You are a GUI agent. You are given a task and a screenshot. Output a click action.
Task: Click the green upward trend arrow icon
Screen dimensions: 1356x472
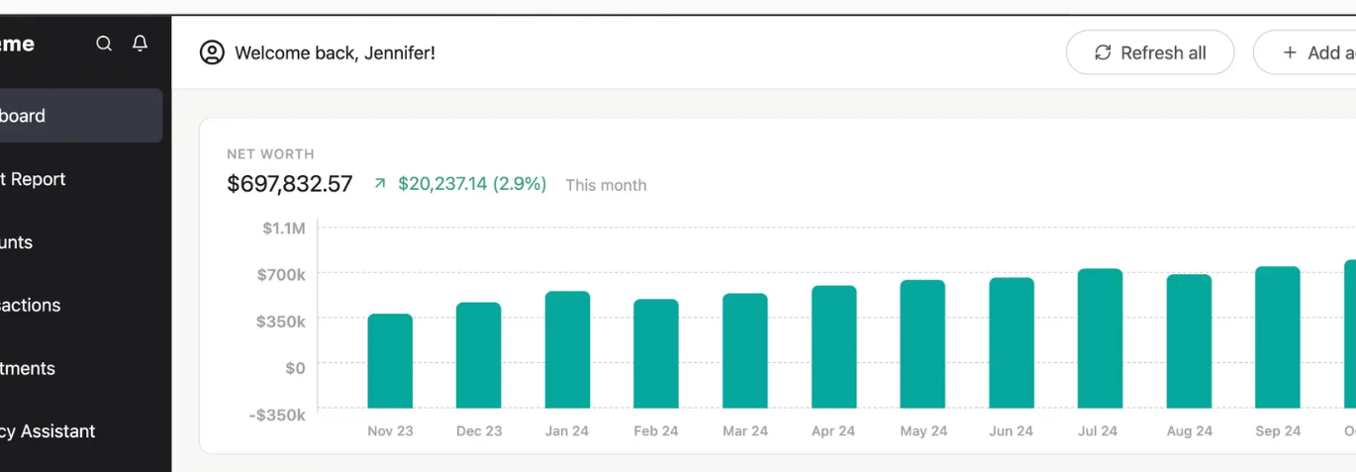pyautogui.click(x=379, y=184)
